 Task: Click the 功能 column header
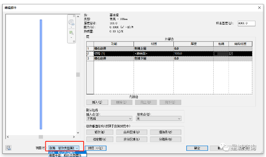coord(114,44)
